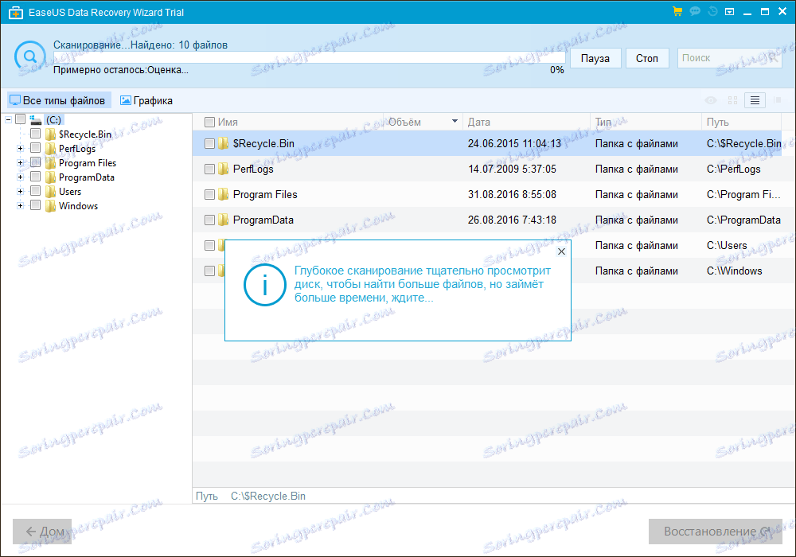Screen dimensions: 796x557
Task: Open the shopping cart purchase icon
Action: tap(677, 11)
